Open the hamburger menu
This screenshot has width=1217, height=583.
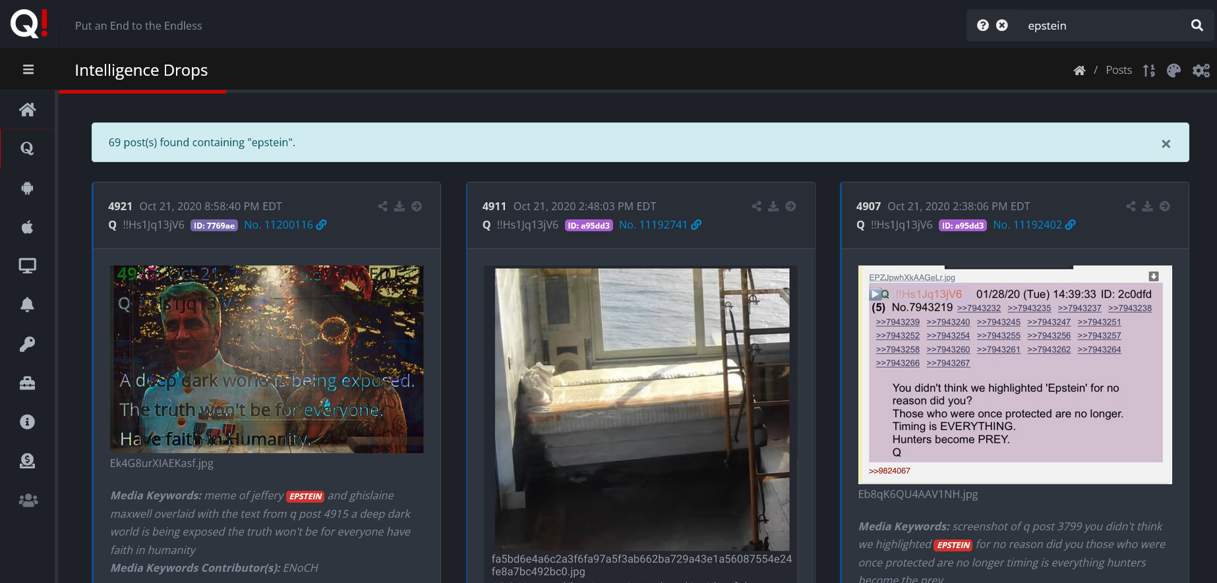[28, 70]
